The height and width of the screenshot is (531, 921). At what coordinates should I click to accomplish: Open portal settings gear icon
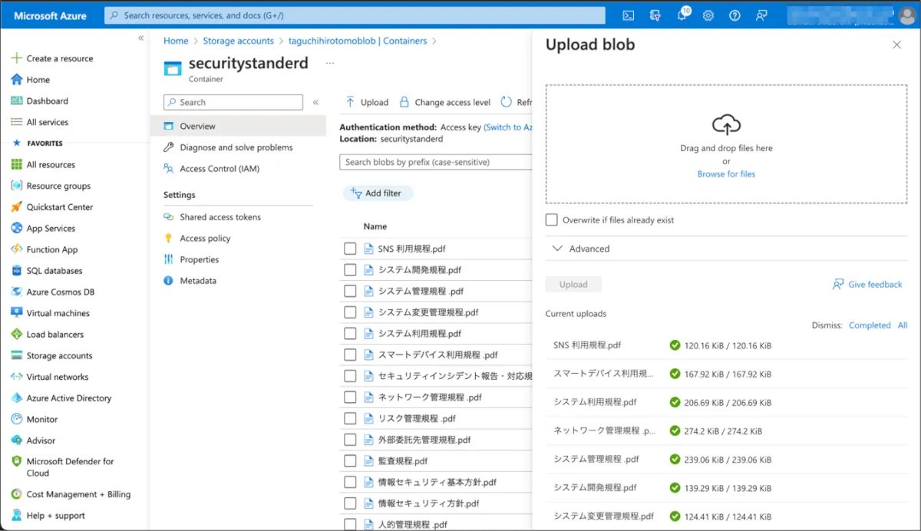708,15
